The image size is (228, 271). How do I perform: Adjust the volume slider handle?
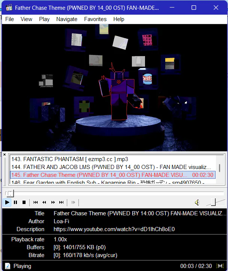coord(213,202)
